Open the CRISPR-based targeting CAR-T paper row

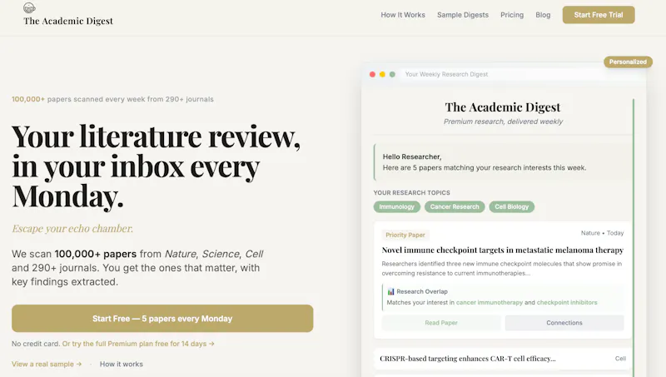click(x=503, y=359)
